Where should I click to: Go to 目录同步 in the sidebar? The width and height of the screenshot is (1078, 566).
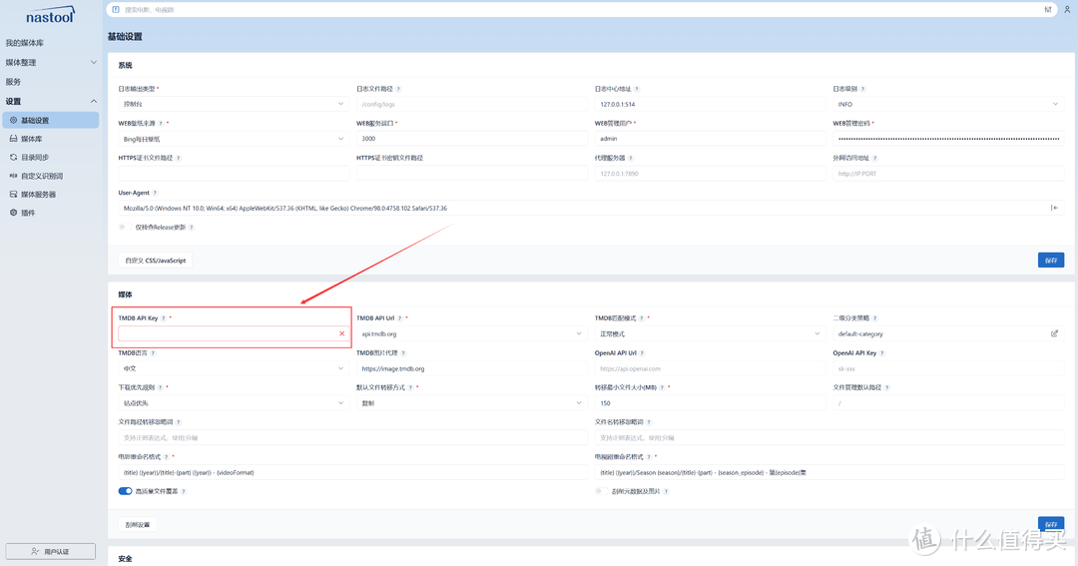pyautogui.click(x=35, y=157)
